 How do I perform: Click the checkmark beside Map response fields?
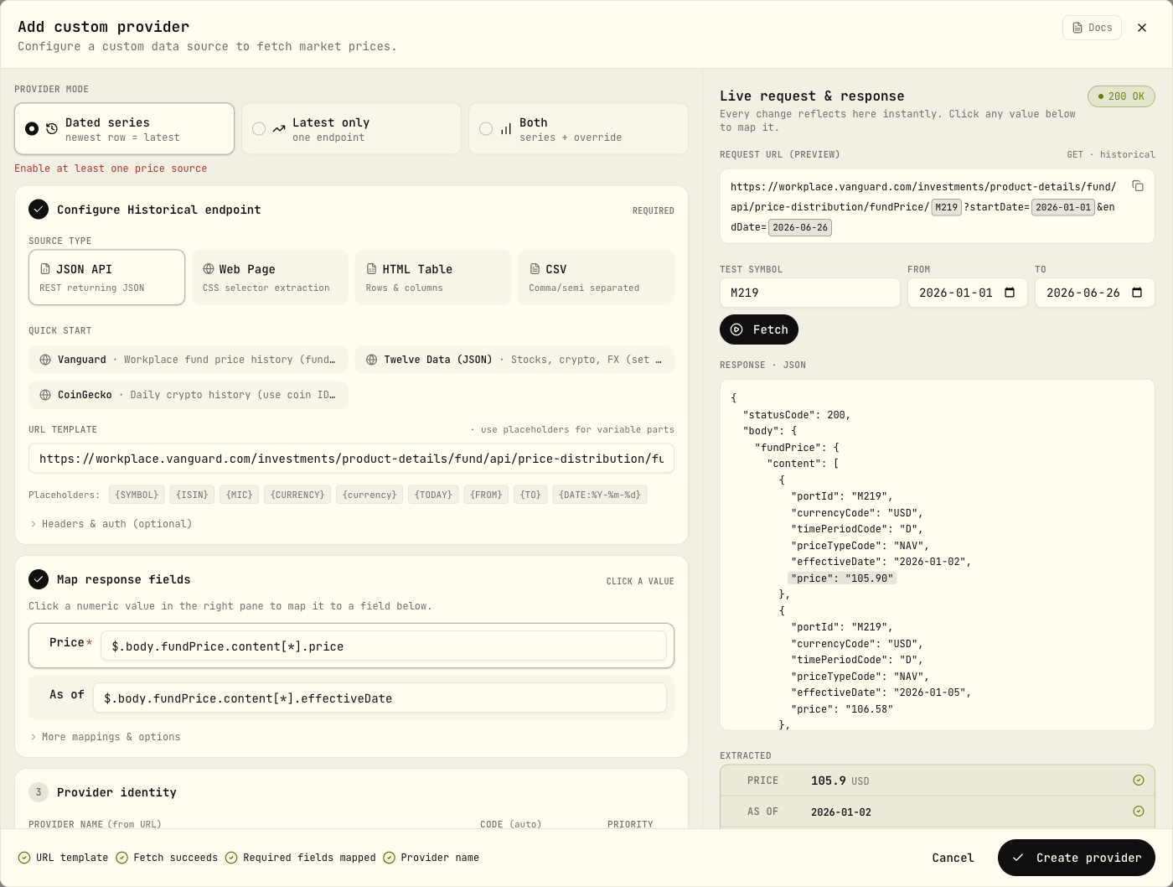(x=39, y=579)
